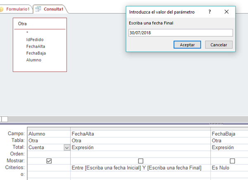Select the Alumno field in the Otra table

[34, 60]
